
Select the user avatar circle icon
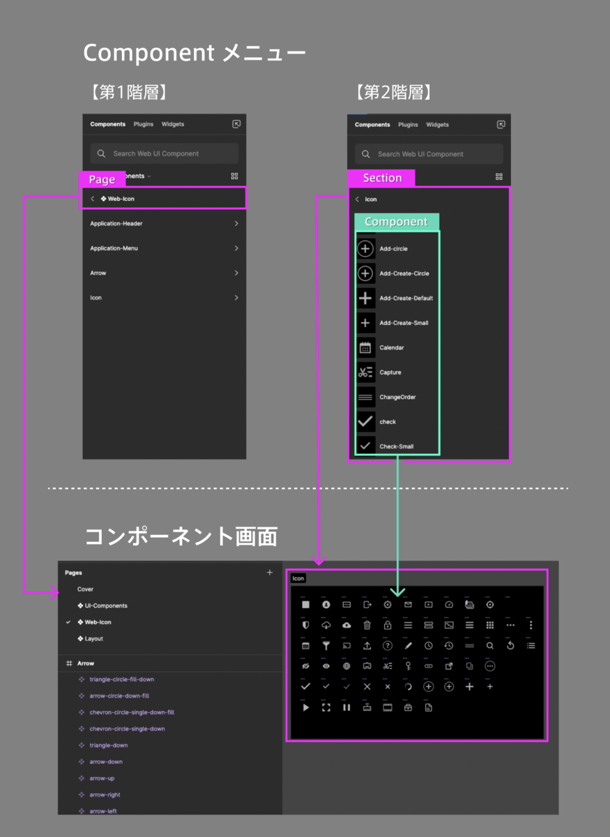click(x=326, y=605)
